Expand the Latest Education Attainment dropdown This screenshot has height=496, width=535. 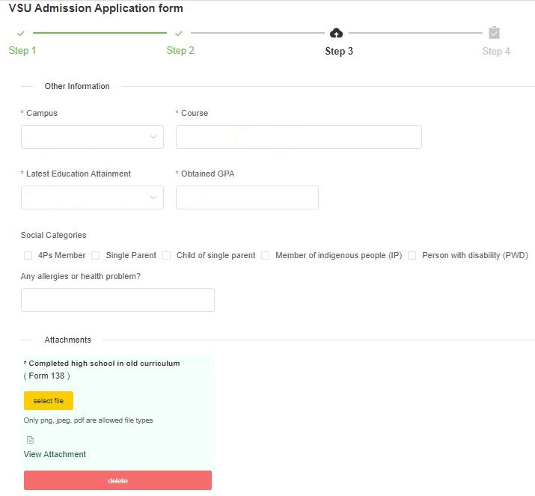92,198
